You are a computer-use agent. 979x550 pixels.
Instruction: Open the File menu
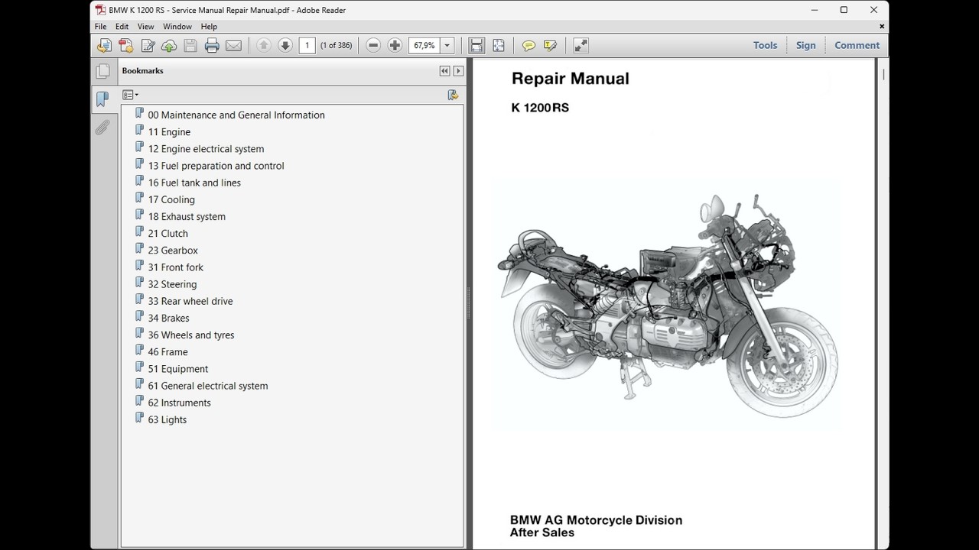click(100, 27)
